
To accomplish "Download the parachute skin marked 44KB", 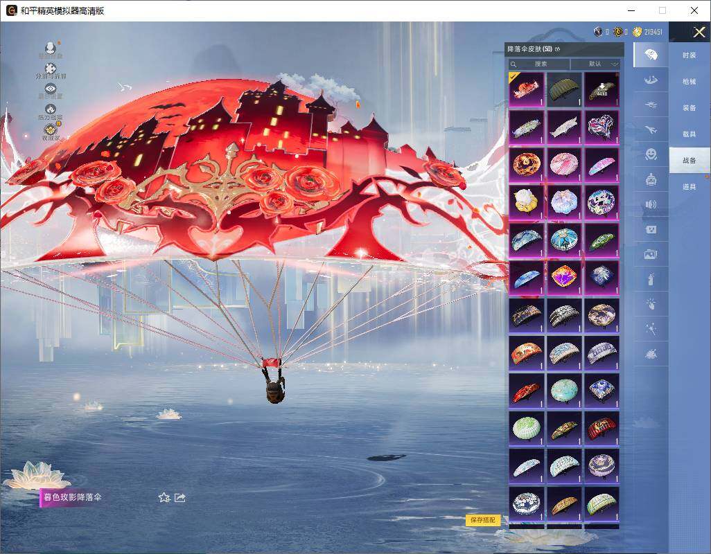I will (x=602, y=89).
